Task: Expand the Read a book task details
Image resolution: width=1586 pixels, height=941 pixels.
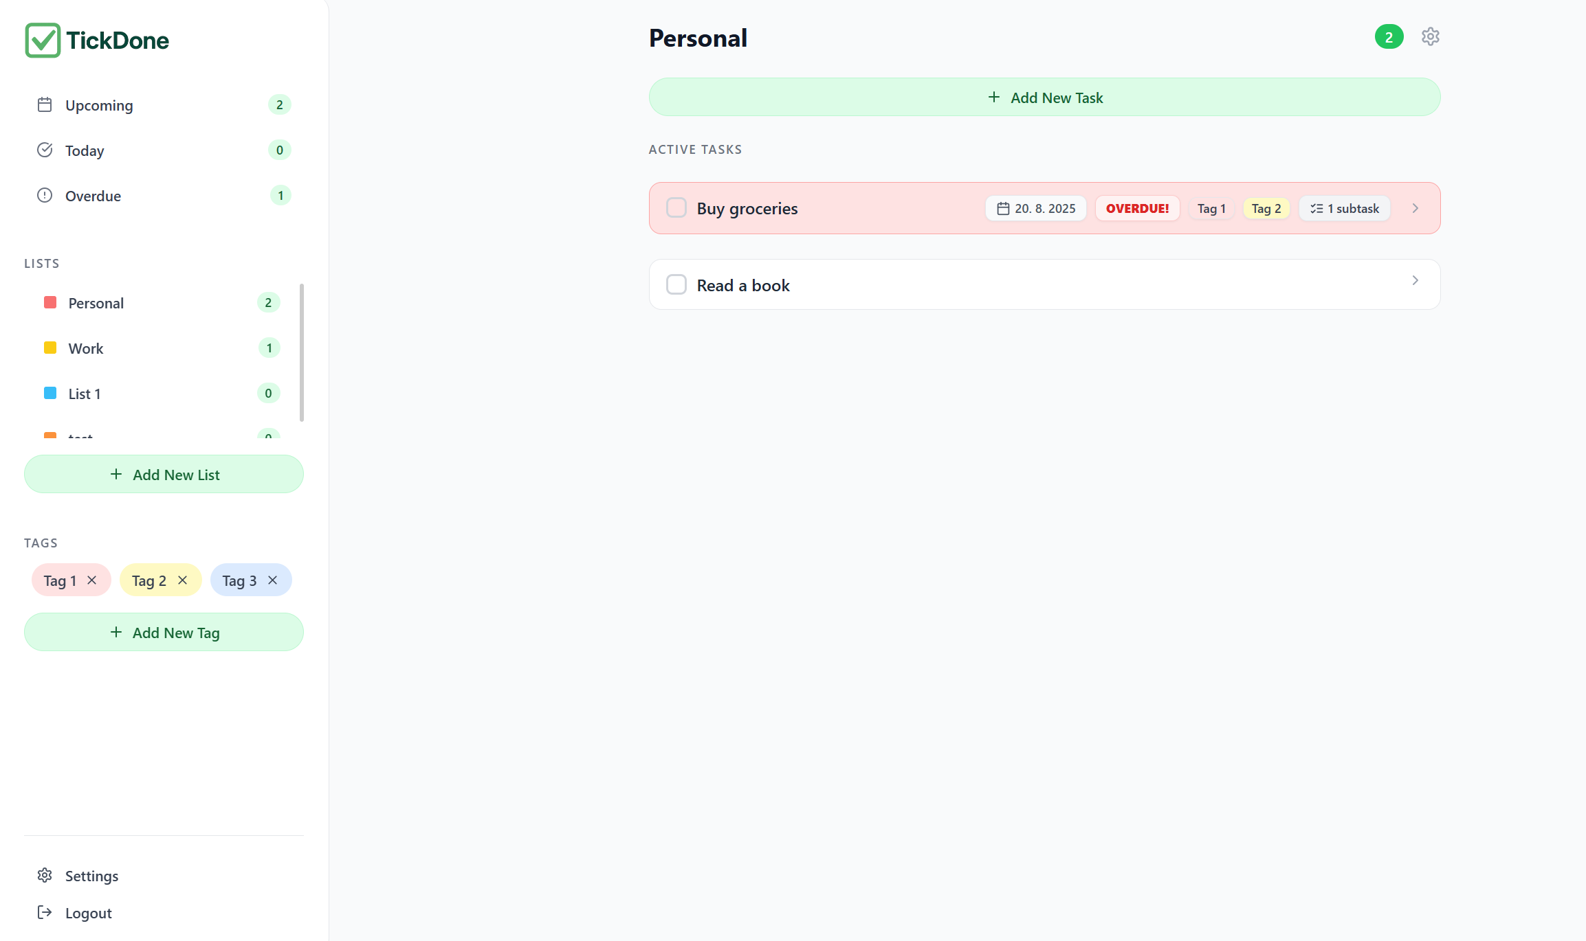Action: click(1414, 280)
